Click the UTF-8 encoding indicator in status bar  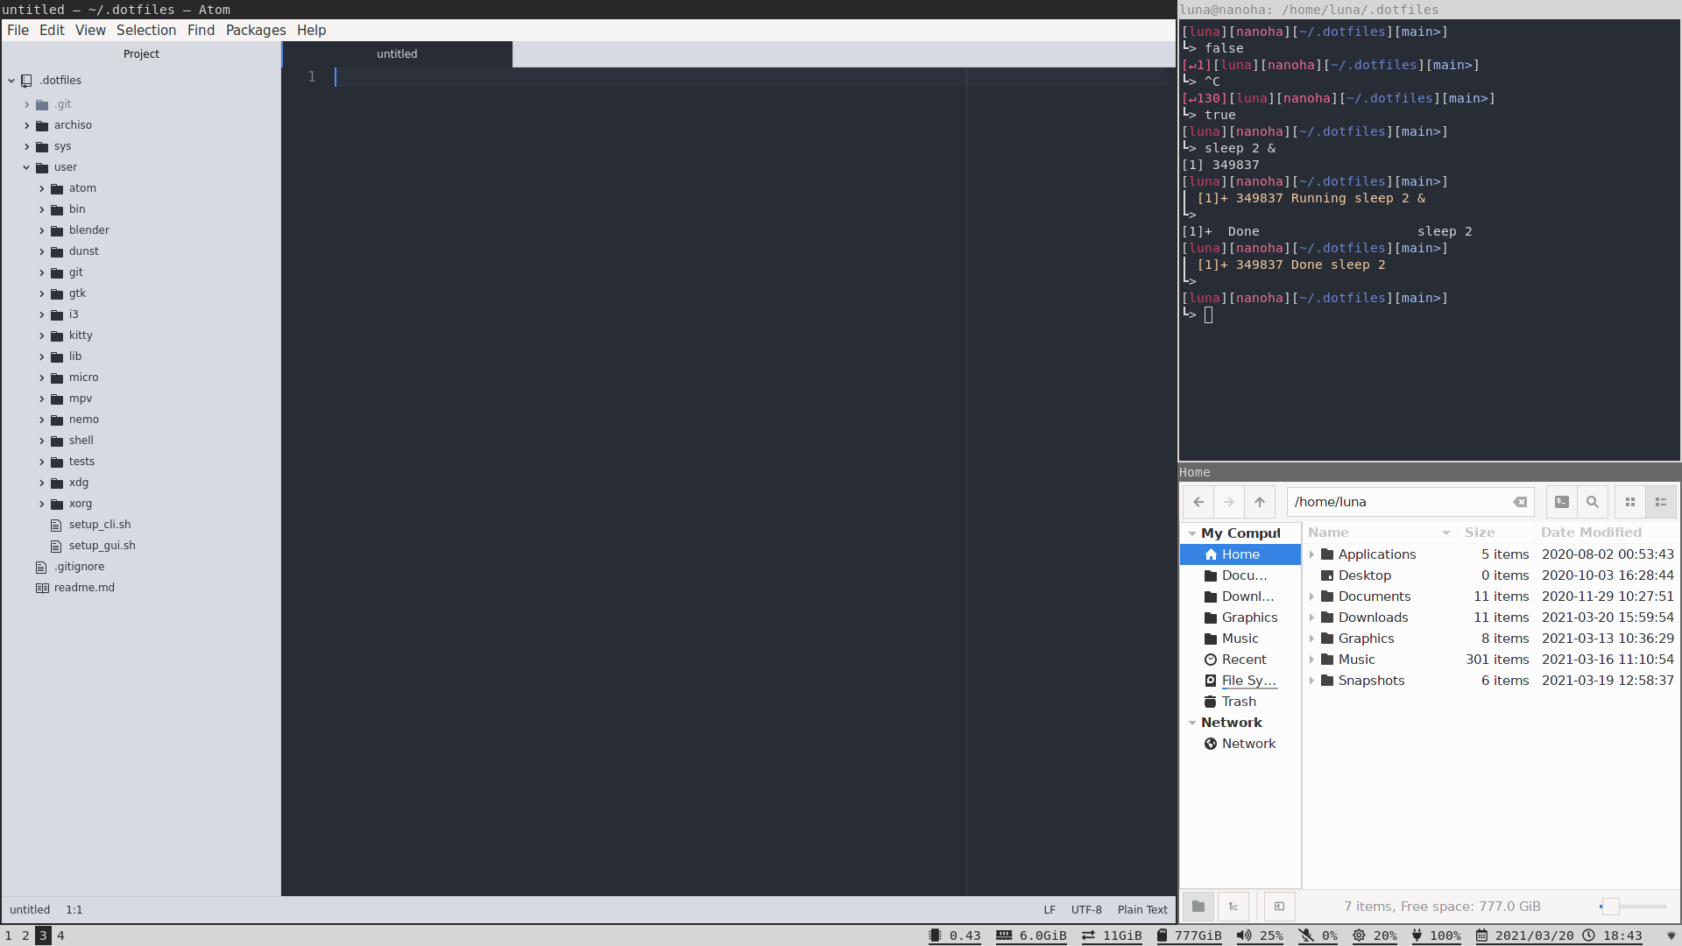(x=1086, y=909)
